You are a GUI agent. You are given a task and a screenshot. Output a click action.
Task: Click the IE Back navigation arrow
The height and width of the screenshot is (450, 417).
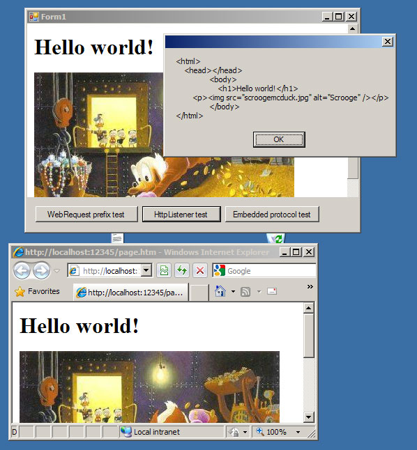point(22,270)
